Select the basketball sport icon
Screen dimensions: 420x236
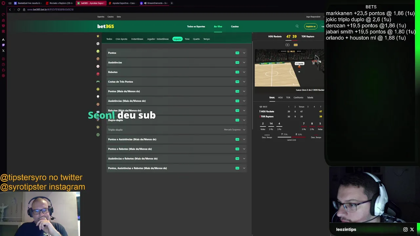(x=98, y=59)
